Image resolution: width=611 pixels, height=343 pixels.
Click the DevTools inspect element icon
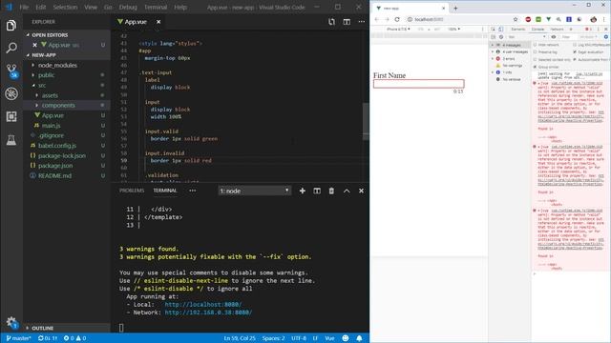tap(493, 30)
